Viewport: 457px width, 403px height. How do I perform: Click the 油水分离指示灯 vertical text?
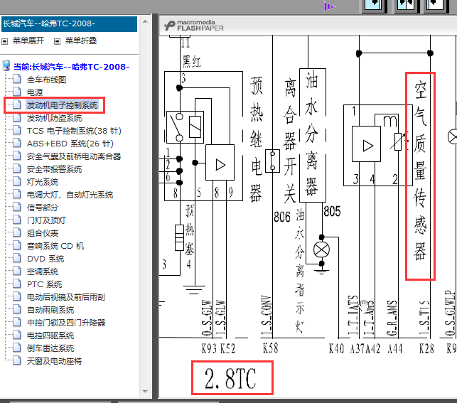click(x=300, y=271)
